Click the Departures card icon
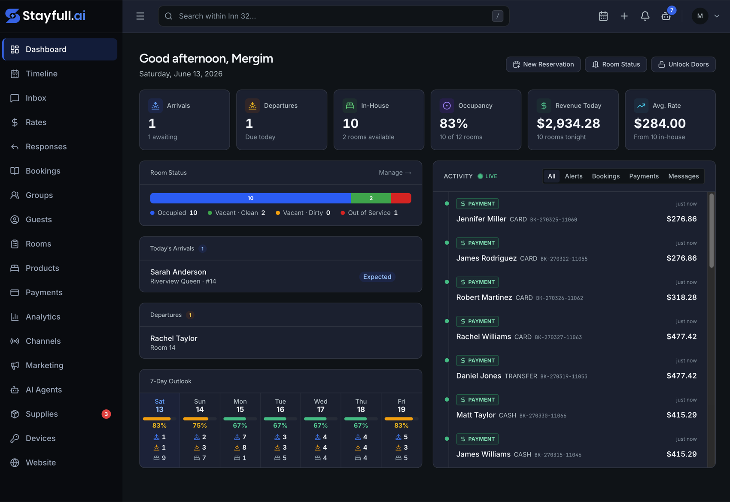Viewport: 730px width, 502px height. [252, 106]
